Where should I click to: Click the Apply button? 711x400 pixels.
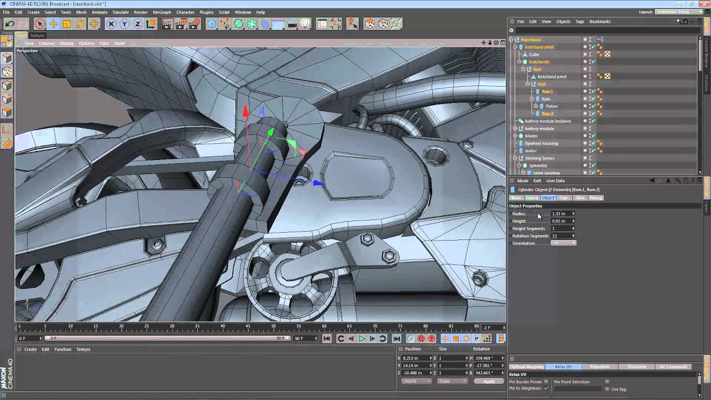(x=489, y=382)
